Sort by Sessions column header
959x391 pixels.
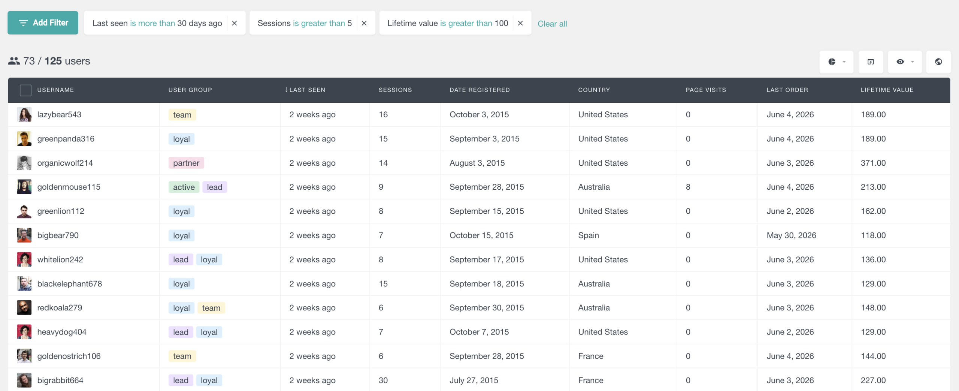pyautogui.click(x=395, y=90)
